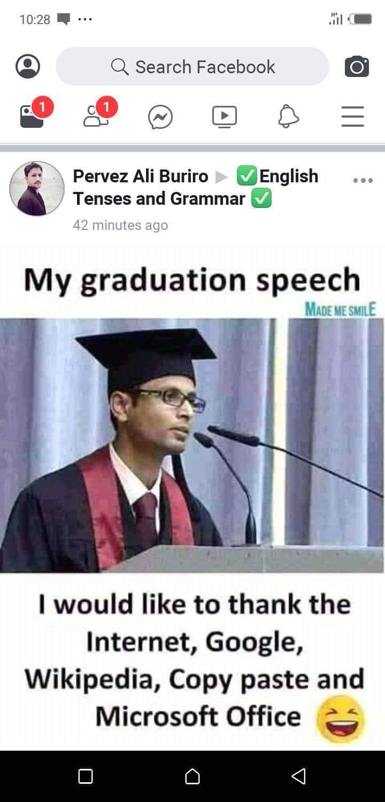Viewport: 385px width, 802px height.
Task: Tap the 42 minutes ago timestamp
Action: (120, 225)
